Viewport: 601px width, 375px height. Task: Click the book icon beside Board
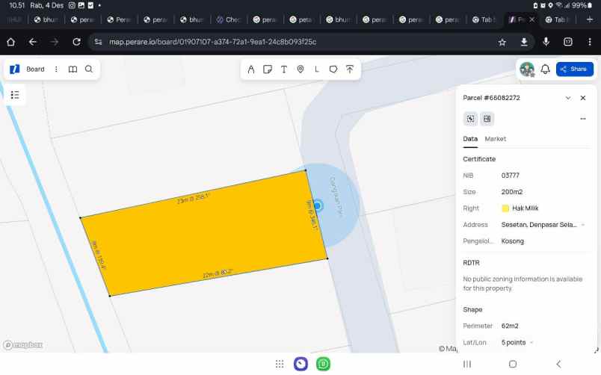[x=73, y=69]
